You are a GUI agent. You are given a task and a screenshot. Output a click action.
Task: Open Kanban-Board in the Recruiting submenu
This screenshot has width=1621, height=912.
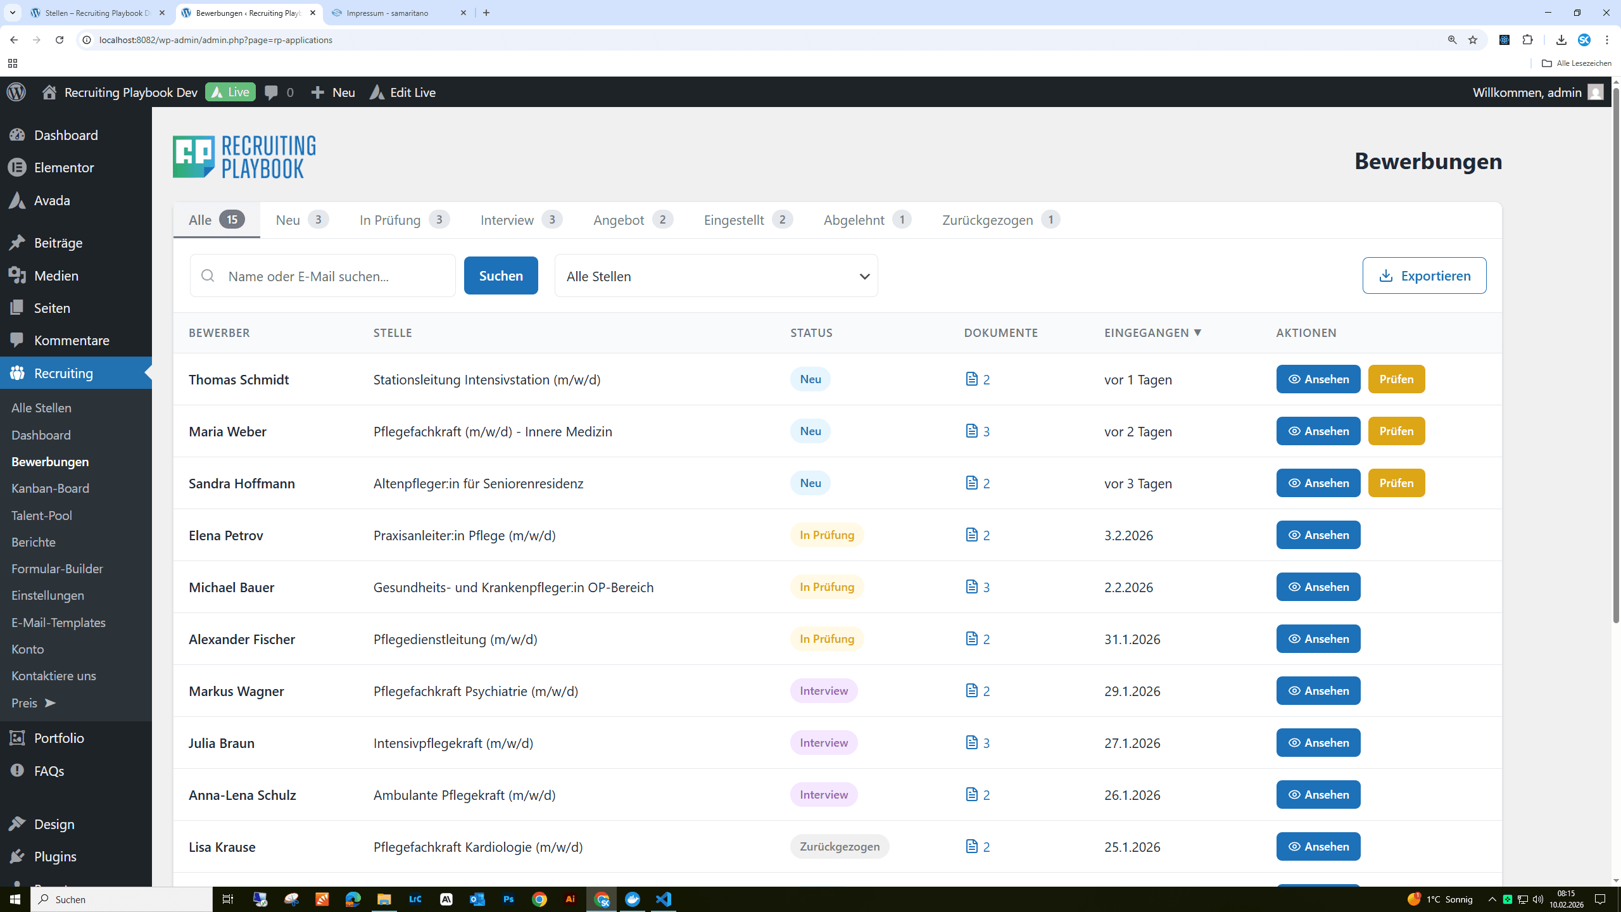tap(50, 488)
